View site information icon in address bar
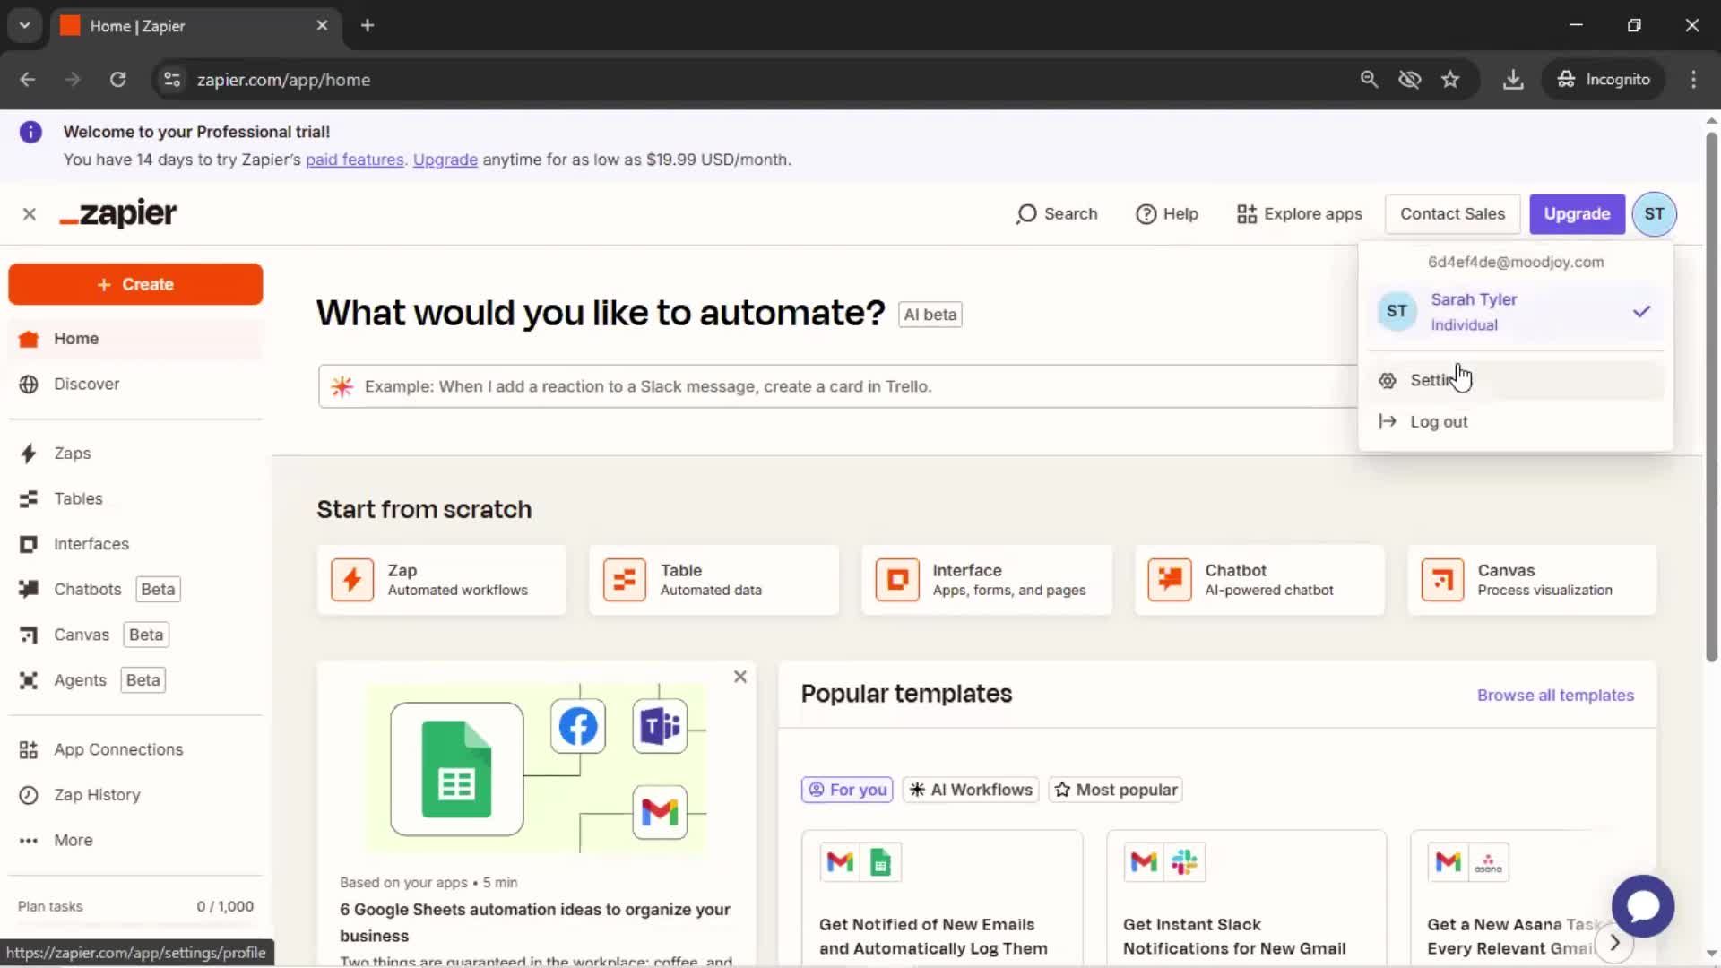Screen dimensions: 1721x968 [172, 80]
